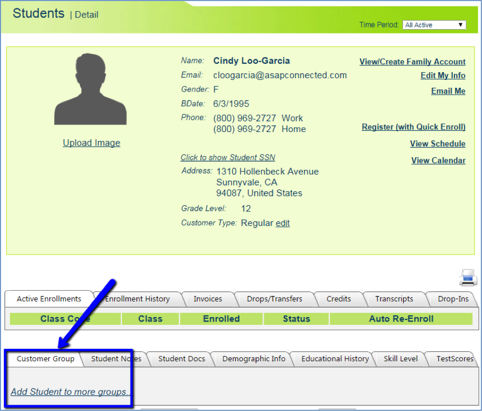
Task: Select the Demographic Info tab
Action: pyautogui.click(x=254, y=358)
